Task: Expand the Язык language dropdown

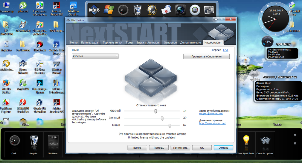Action: coord(95,56)
